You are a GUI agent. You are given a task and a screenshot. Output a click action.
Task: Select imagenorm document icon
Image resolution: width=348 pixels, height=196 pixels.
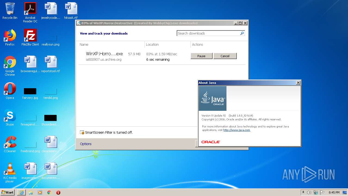[x=30, y=171]
